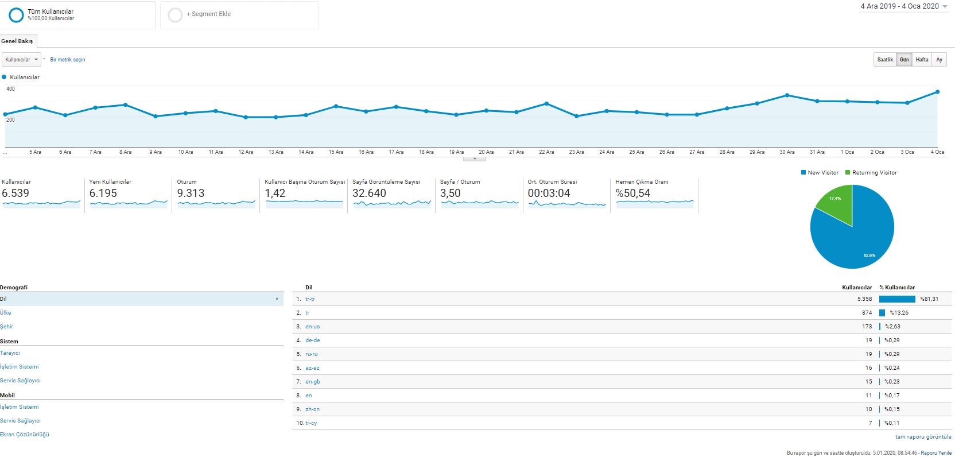Screen dimensions: 955x457
Task: Select the Genel Bakış tab
Action: 18,41
